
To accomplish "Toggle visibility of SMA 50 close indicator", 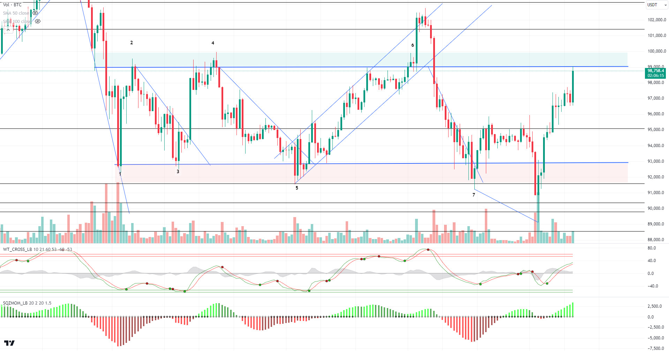I will 35,13.
